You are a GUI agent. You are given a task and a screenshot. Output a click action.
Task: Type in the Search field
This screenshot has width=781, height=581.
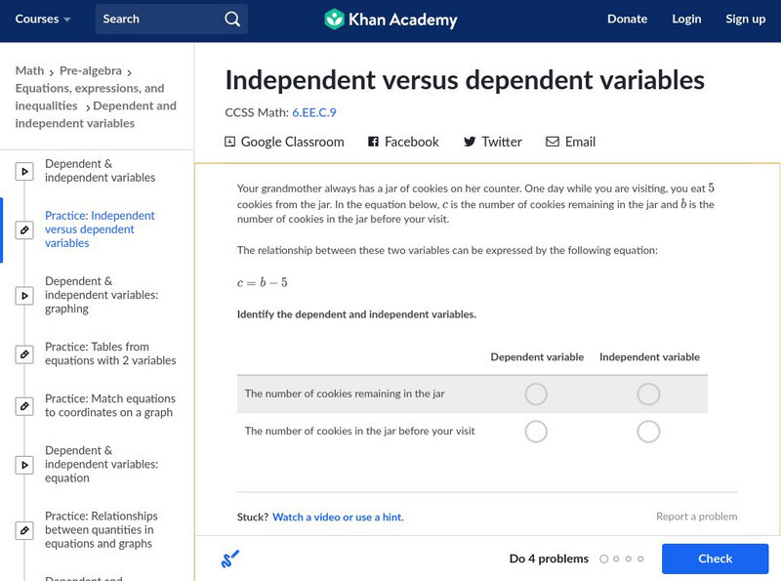(x=156, y=20)
